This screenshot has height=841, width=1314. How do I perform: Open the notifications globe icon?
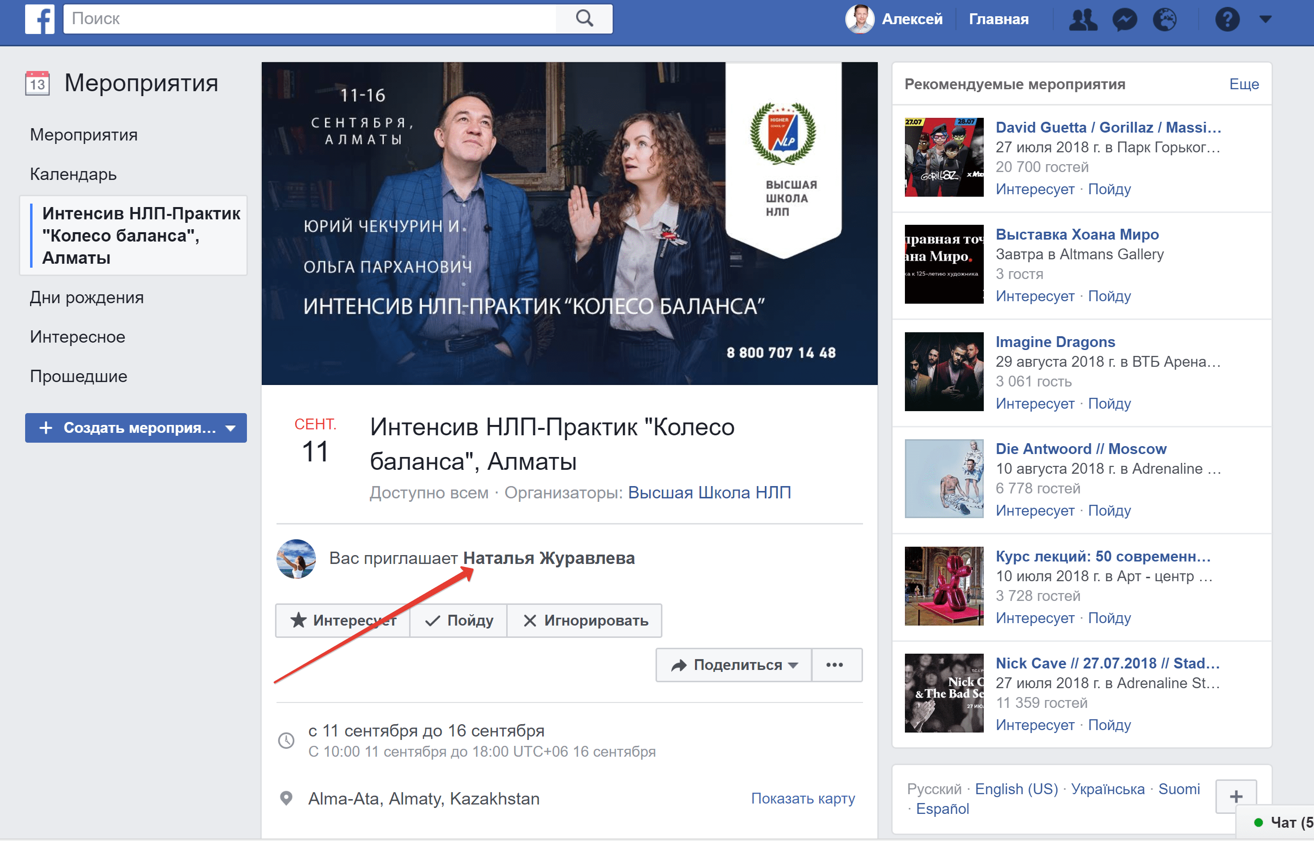(x=1165, y=20)
